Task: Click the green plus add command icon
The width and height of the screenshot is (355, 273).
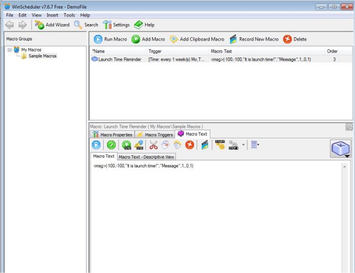Action: coord(127,145)
